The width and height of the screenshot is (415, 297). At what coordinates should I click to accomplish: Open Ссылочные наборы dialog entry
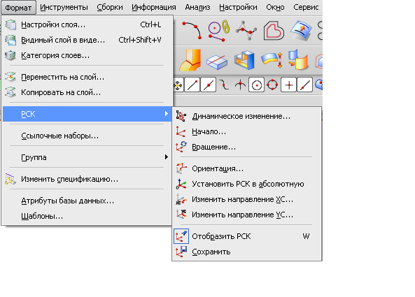pos(87,136)
